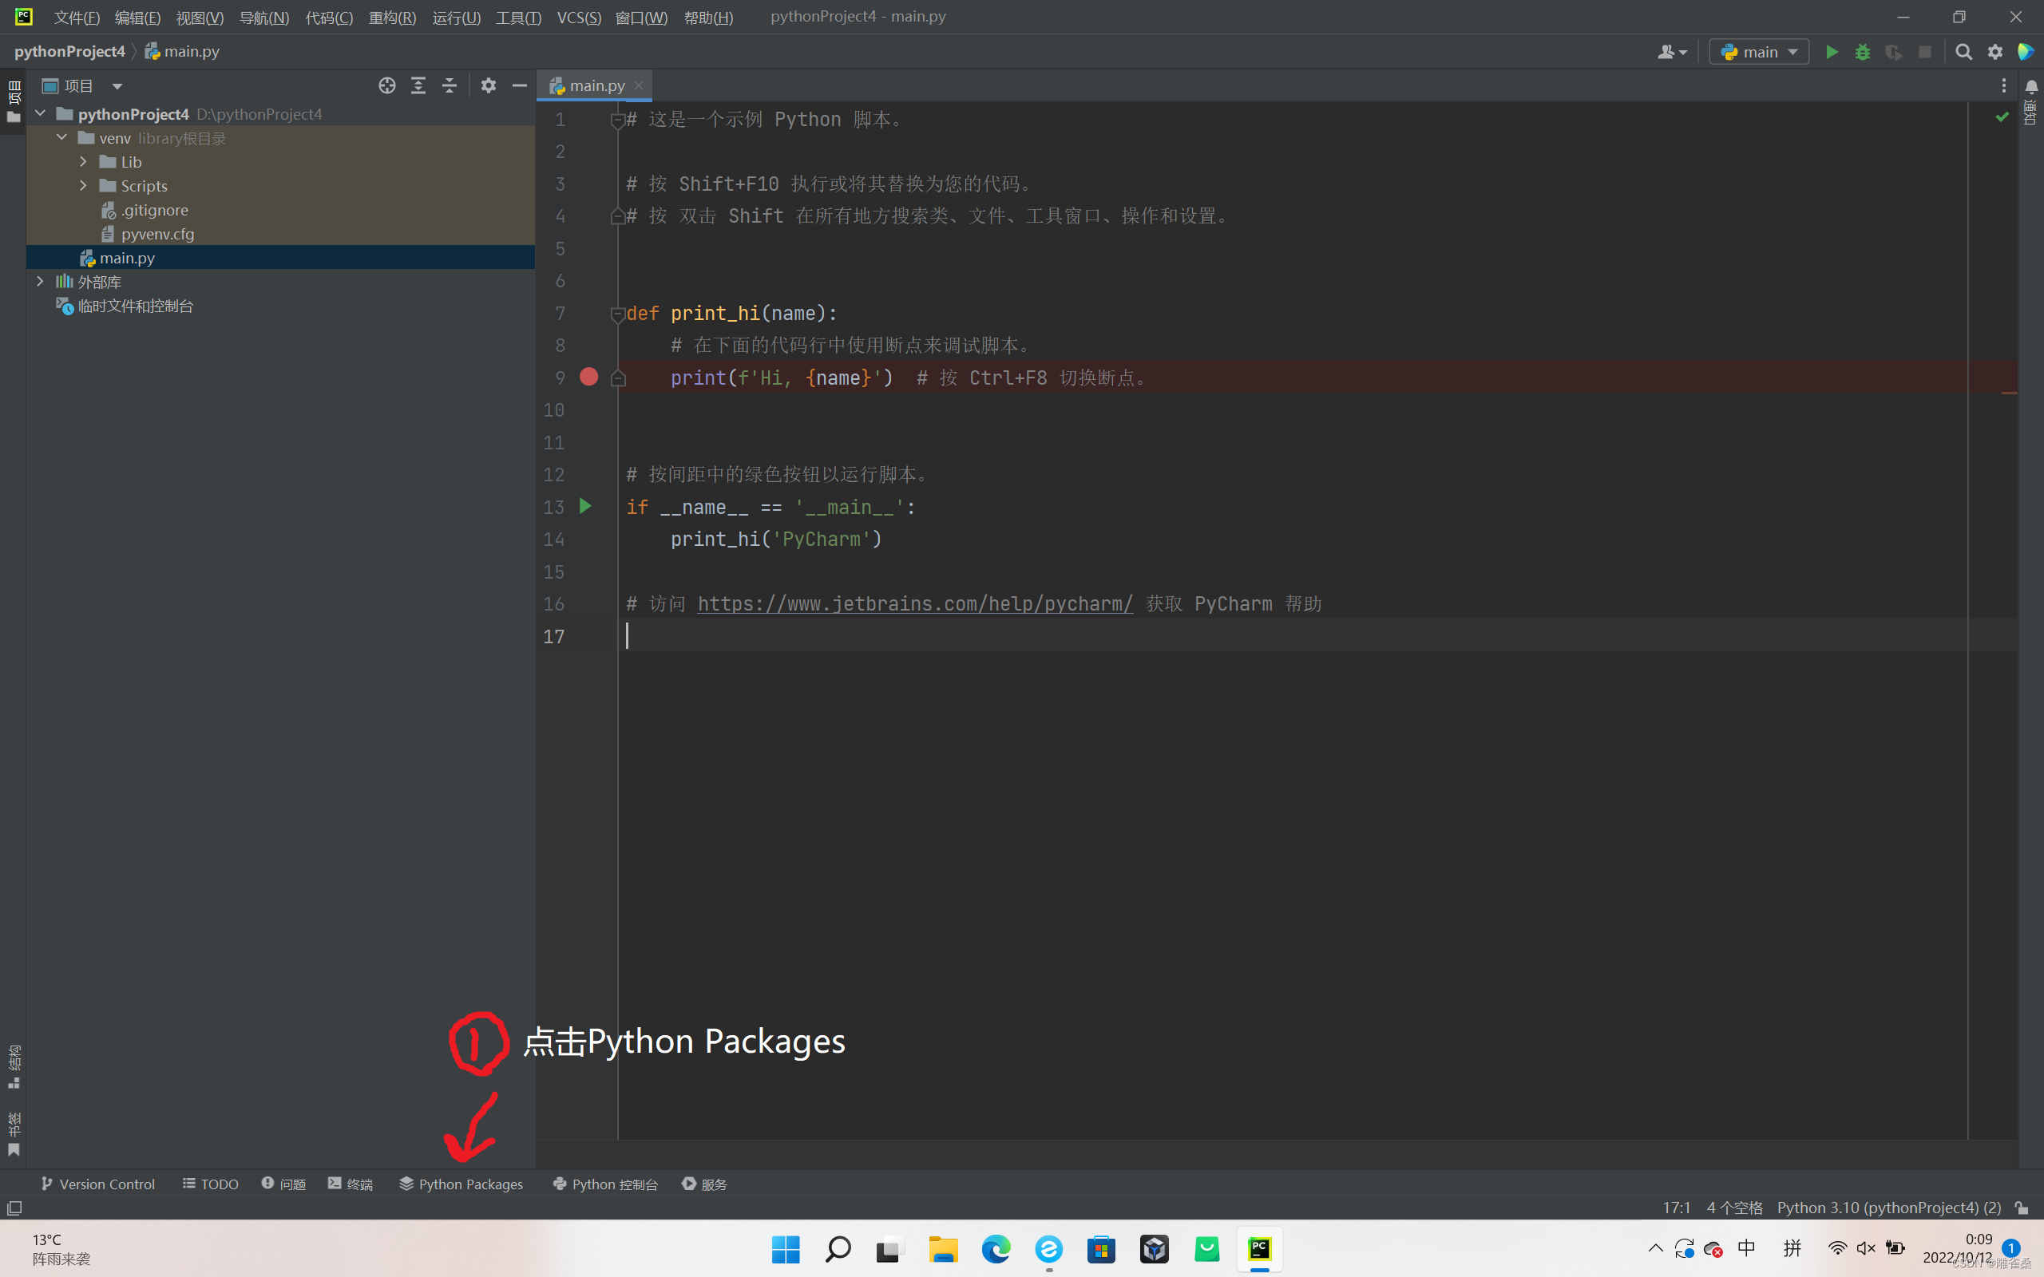Select pyvenv.cfg file in tree
This screenshot has width=2044, height=1277.
pos(147,234)
